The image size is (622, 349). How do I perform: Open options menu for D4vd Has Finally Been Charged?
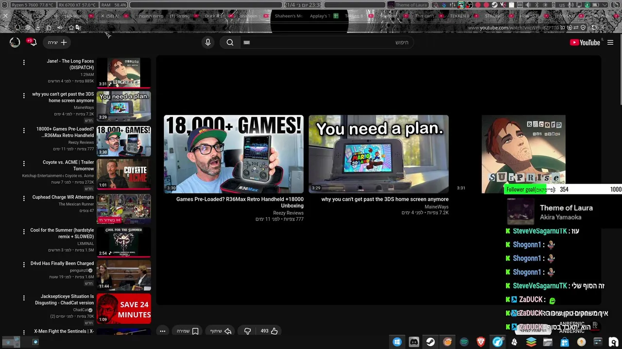coord(23,264)
